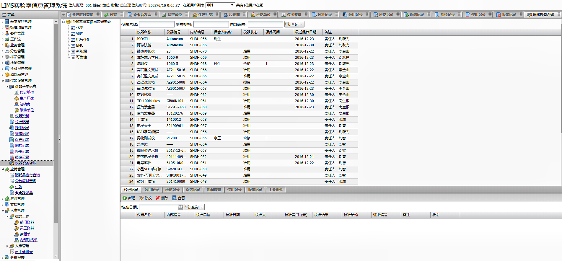562x261 pixels.
Task: Select the 雾化测试仪 table row
Action: pyautogui.click(x=239, y=138)
